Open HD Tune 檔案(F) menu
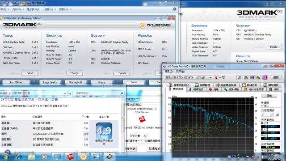This screenshot has height=161, width=286. click(x=168, y=72)
